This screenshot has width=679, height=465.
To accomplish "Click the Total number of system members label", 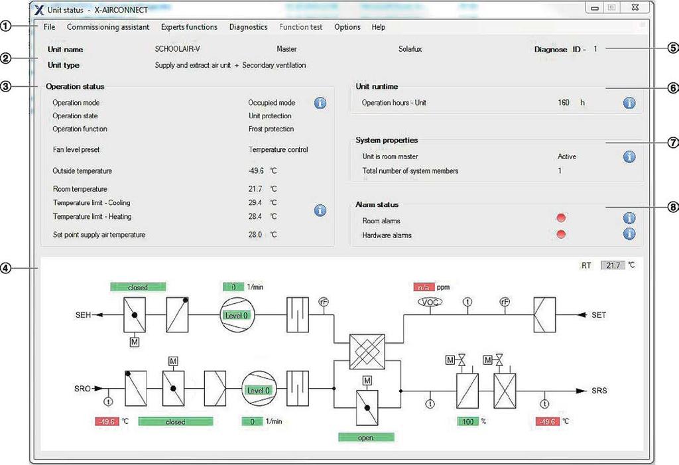I will pyautogui.click(x=410, y=170).
